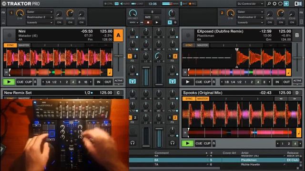Start playback on Deck A
The height and width of the screenshot is (171, 305).
tap(9, 82)
